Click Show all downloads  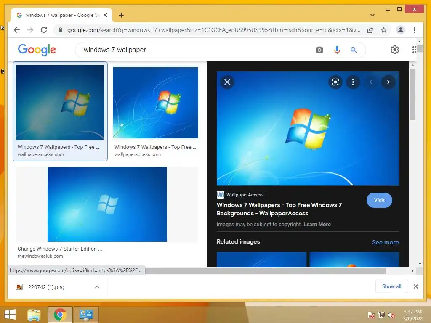pos(392,286)
